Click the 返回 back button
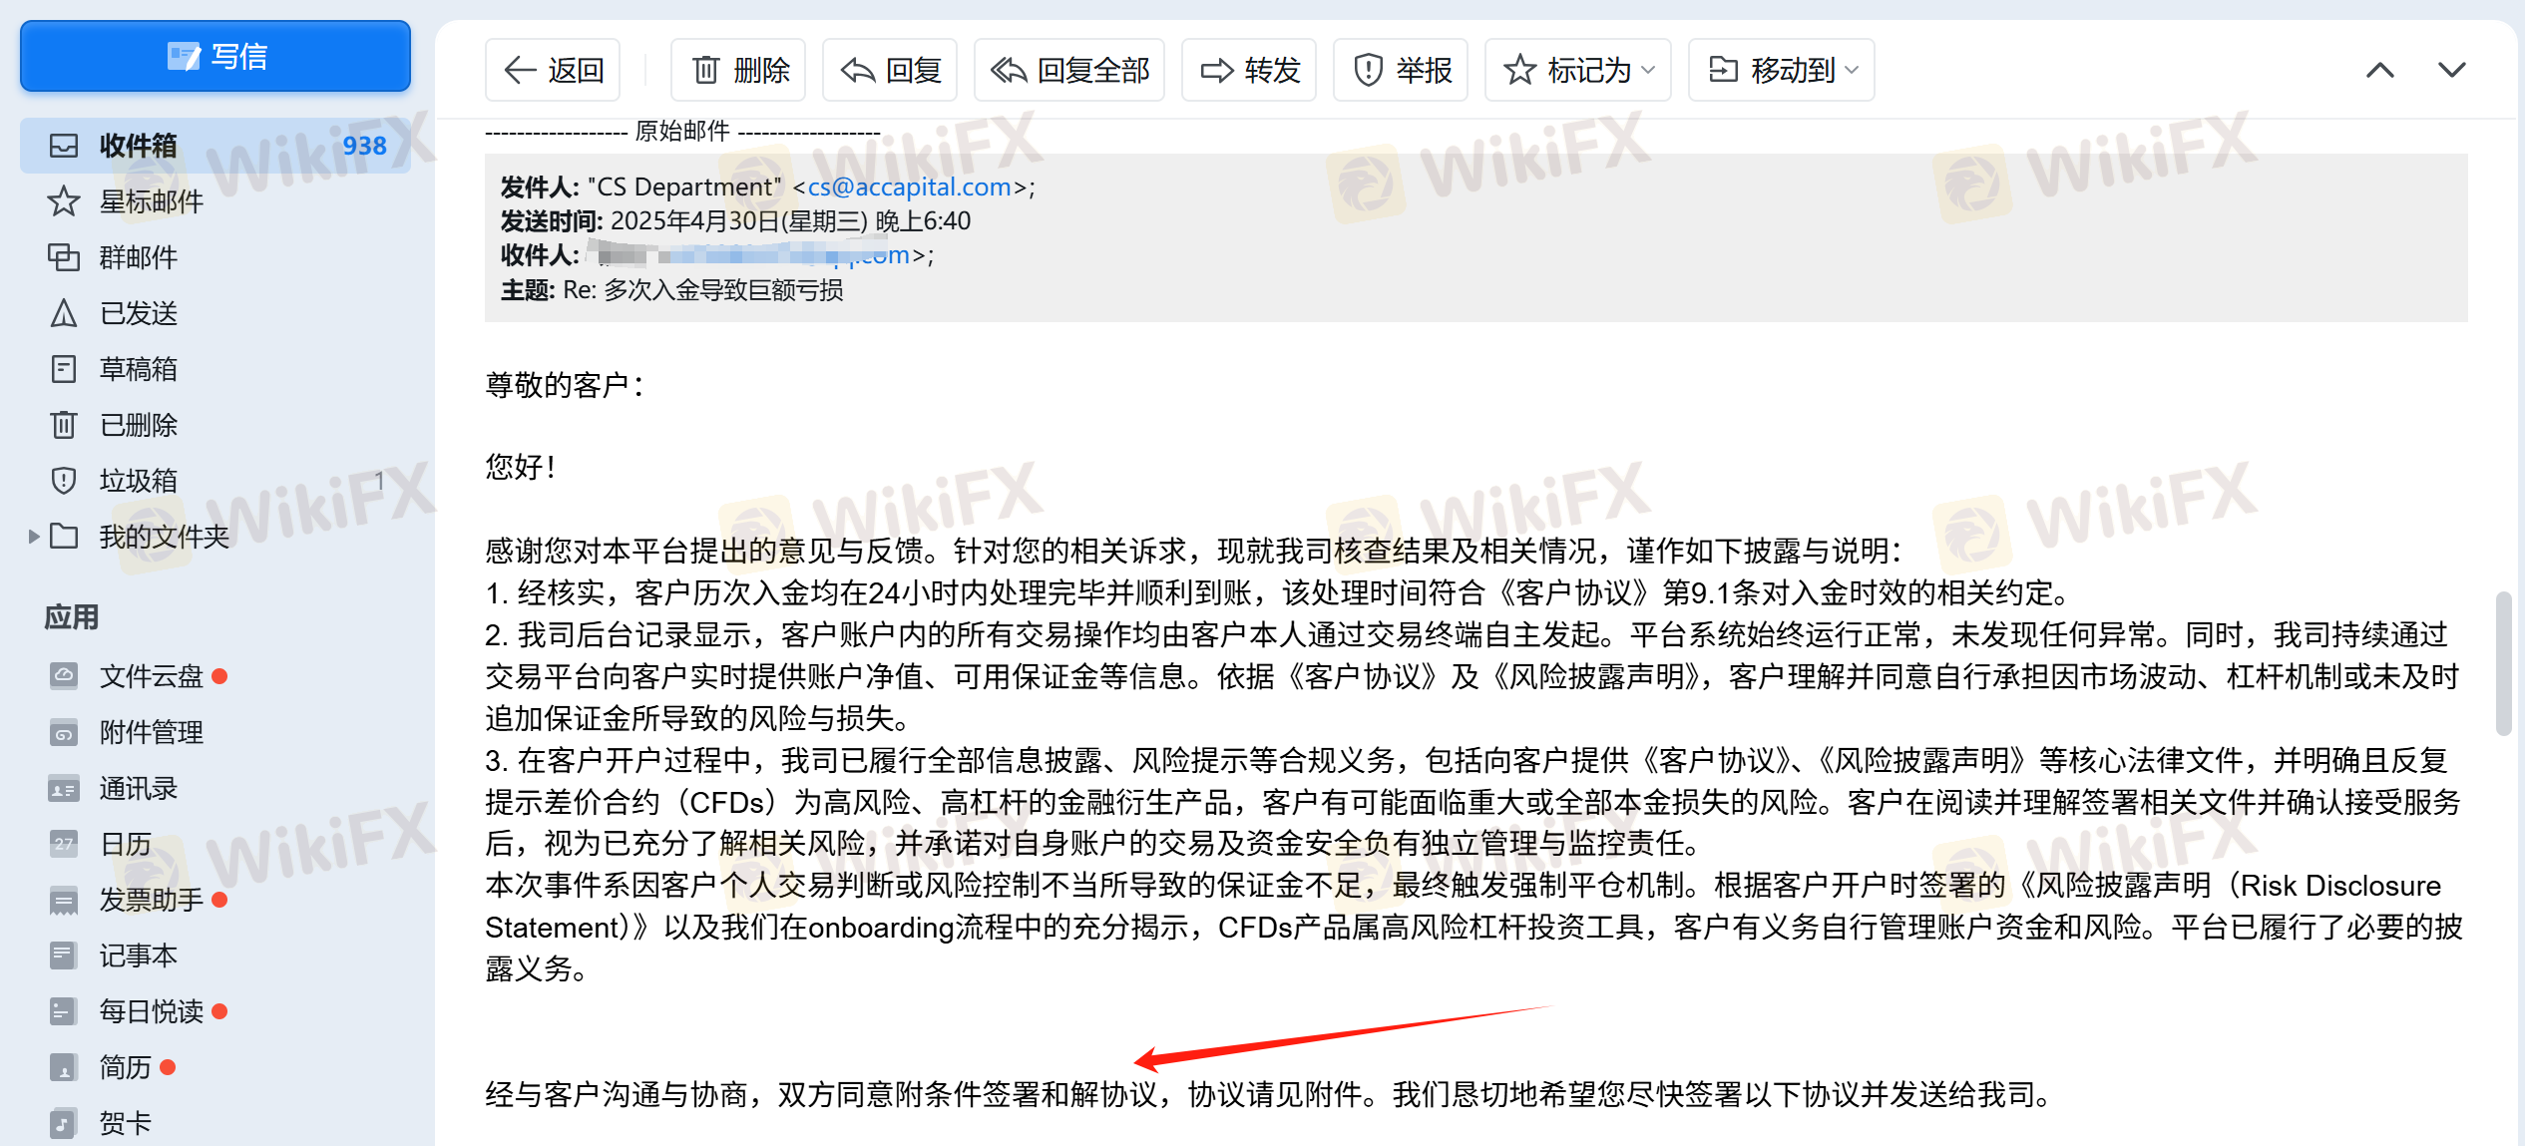The height and width of the screenshot is (1146, 2525). pos(553,70)
